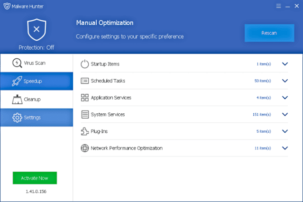
Task: Expand the System Services chevron
Action: point(285,114)
